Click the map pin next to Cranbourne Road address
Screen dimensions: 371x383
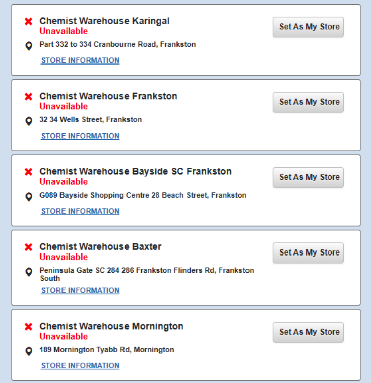(x=29, y=46)
